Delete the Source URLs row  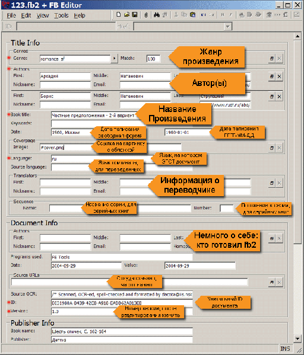tap(279, 282)
